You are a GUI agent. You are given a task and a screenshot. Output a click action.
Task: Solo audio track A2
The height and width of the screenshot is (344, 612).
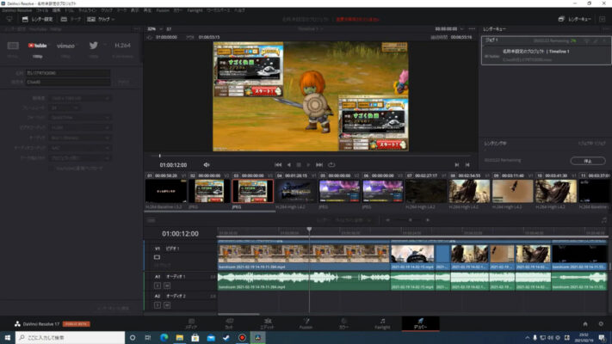point(158,305)
